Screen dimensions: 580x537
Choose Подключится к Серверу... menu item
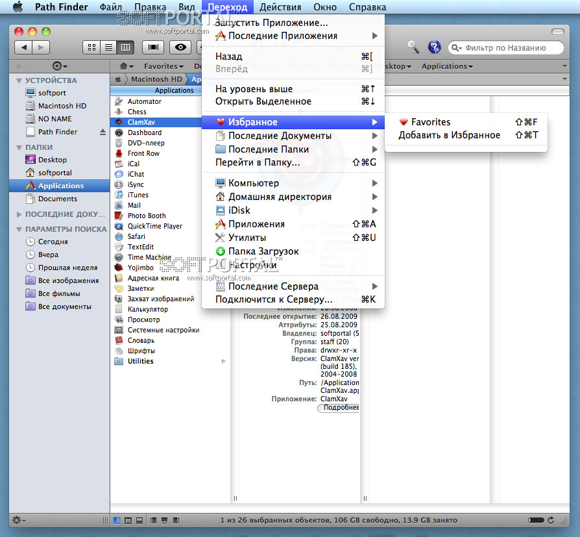click(x=293, y=299)
